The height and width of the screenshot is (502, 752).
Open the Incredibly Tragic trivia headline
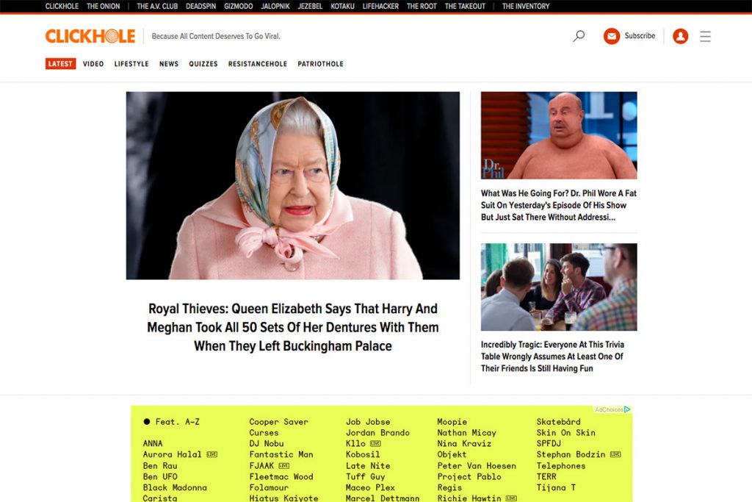click(x=552, y=356)
